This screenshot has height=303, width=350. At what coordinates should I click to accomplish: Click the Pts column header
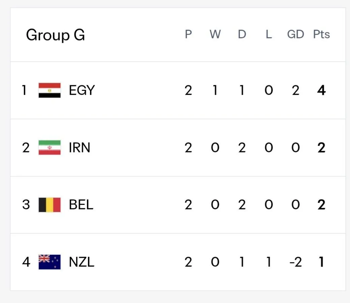click(321, 34)
